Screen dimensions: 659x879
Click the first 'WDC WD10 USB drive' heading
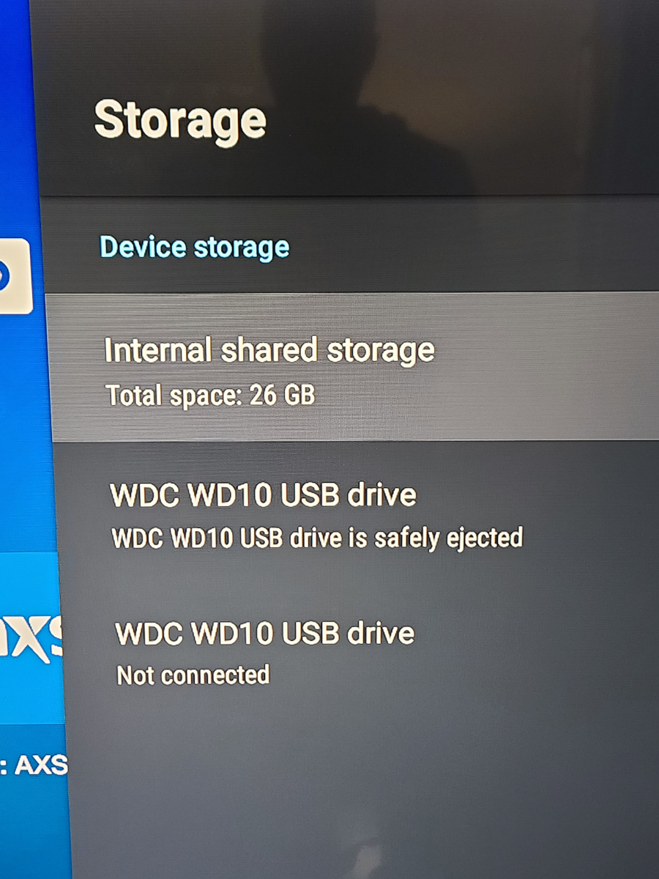click(263, 495)
